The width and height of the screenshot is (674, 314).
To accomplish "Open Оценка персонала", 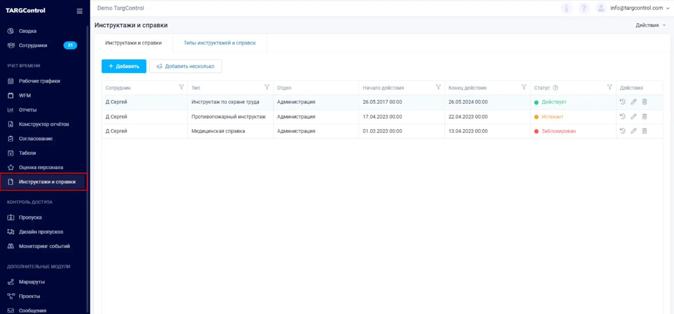I will point(44,167).
